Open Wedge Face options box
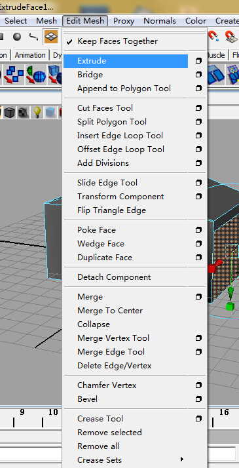This screenshot has height=468, width=239. [x=198, y=244]
